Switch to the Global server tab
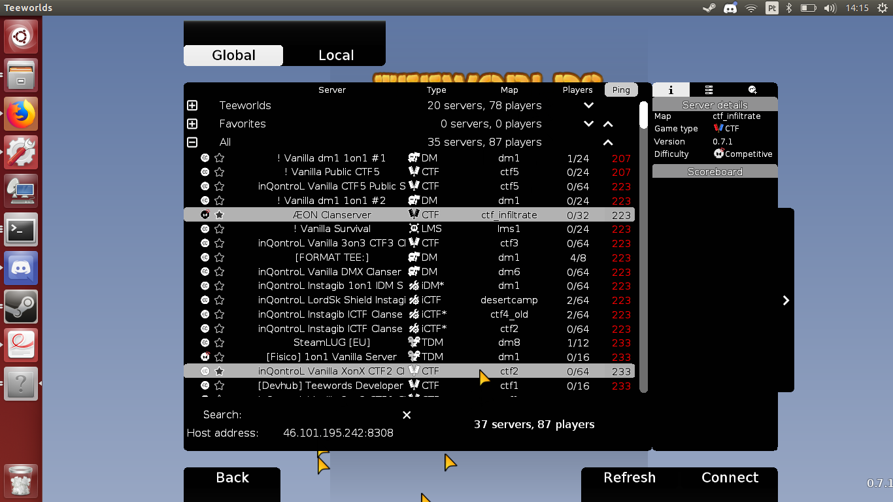This screenshot has width=893, height=502. [x=233, y=56]
